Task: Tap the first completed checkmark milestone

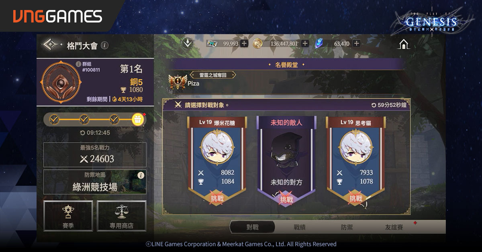Action: click(x=54, y=119)
